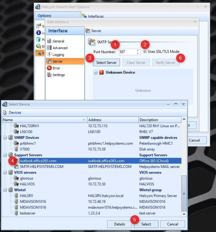Click the Select Server button
Image resolution: width=216 pixels, height=232 pixels.
[x=106, y=63]
